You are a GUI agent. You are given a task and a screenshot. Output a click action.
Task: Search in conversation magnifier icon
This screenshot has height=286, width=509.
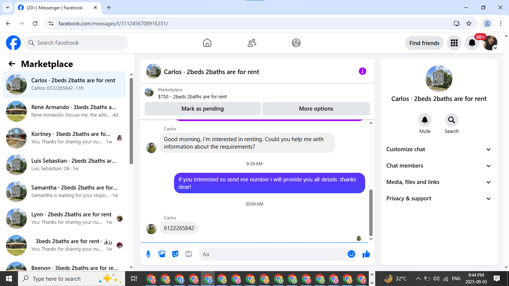(452, 120)
